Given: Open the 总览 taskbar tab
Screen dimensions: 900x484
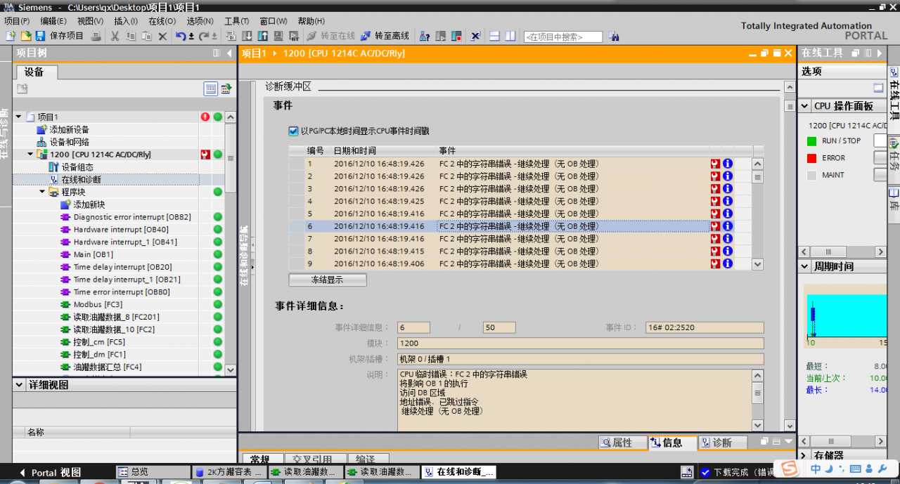Looking at the screenshot, I should point(152,472).
